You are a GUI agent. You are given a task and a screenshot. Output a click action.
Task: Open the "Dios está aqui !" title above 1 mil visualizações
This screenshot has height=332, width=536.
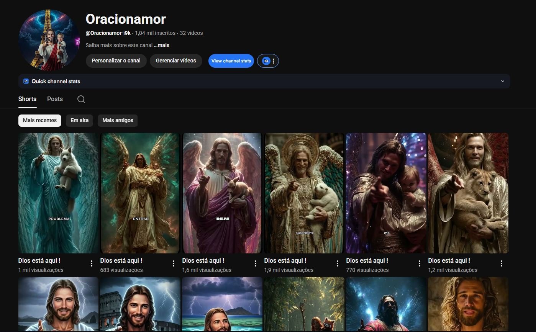point(39,260)
